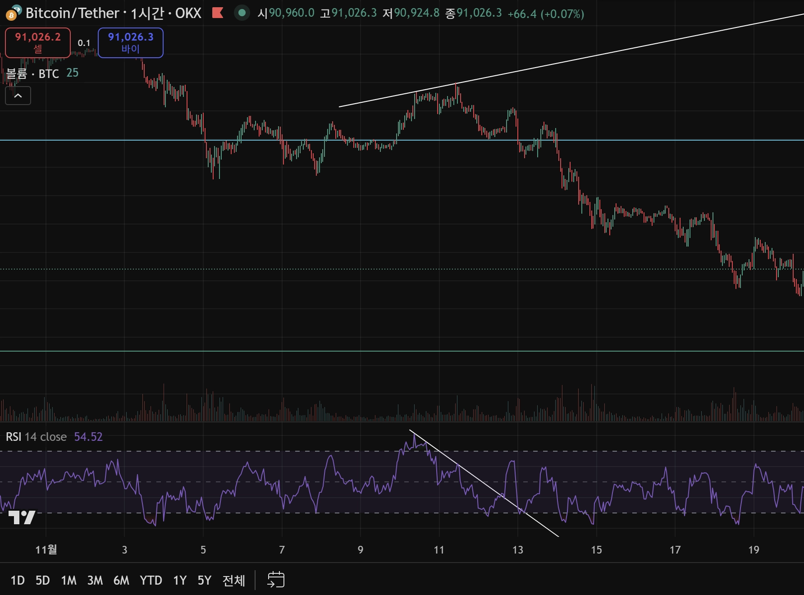Switch to the 3M range
The width and height of the screenshot is (804, 595).
[95, 580]
